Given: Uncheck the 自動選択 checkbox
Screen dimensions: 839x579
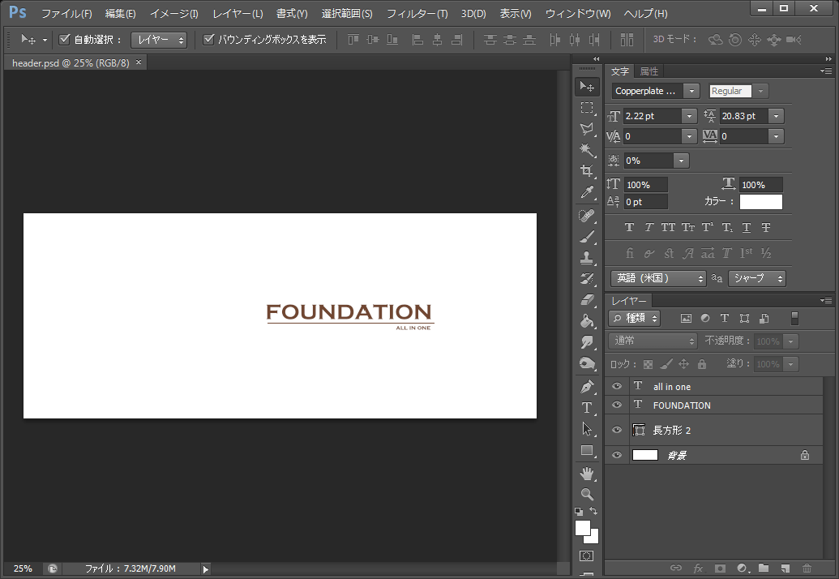Looking at the screenshot, I should [65, 39].
